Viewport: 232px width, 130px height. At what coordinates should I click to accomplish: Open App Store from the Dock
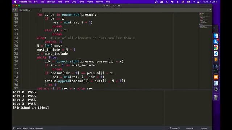(x=216, y=42)
